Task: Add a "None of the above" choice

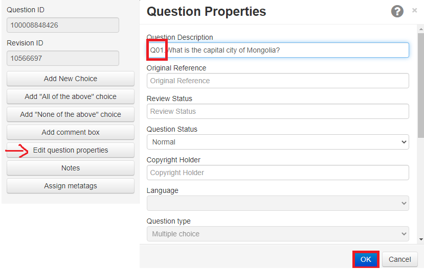Action: [71, 114]
